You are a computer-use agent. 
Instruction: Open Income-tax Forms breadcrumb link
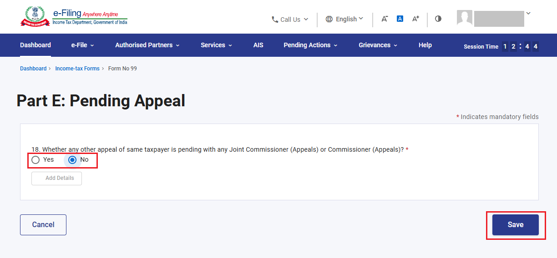click(x=77, y=69)
